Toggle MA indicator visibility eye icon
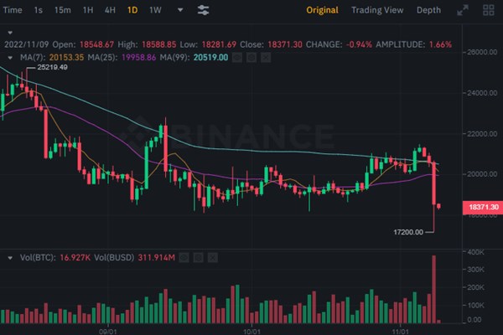Viewport: 503px width, 335px height. (x=237, y=58)
